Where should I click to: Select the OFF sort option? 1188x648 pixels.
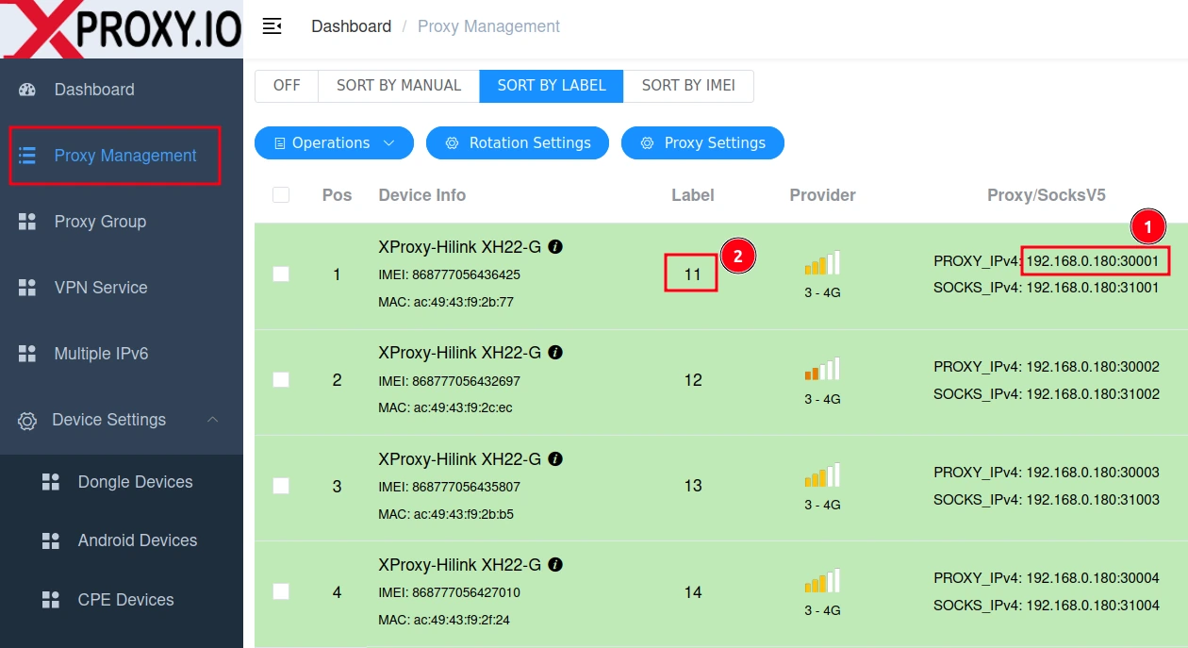(287, 85)
